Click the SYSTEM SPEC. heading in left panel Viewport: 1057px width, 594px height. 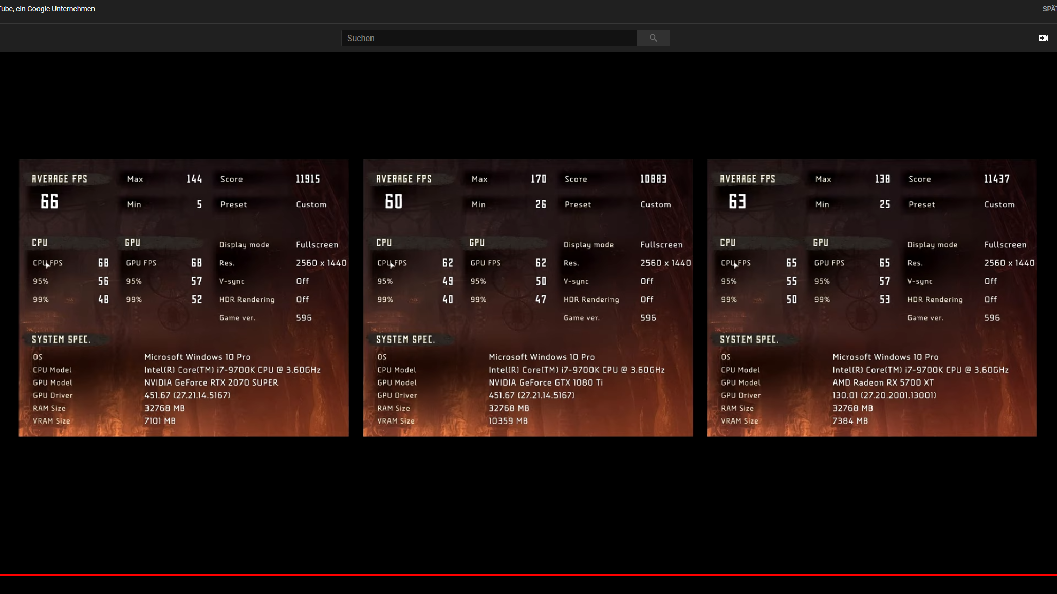pyautogui.click(x=61, y=339)
